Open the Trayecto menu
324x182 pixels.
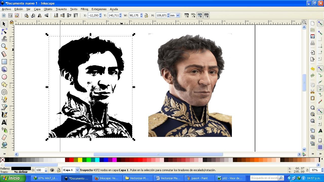click(61, 9)
